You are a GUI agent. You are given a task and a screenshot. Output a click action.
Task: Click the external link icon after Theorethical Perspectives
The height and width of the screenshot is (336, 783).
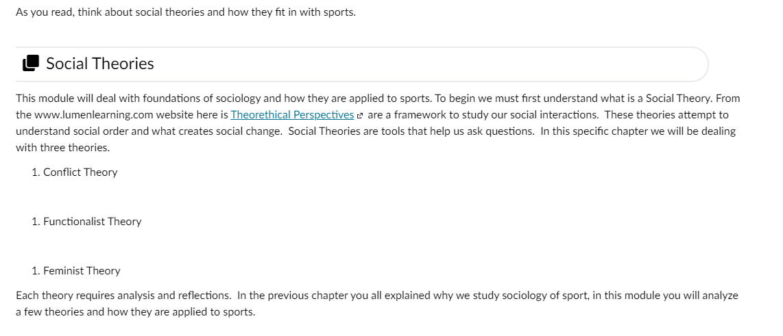point(359,116)
